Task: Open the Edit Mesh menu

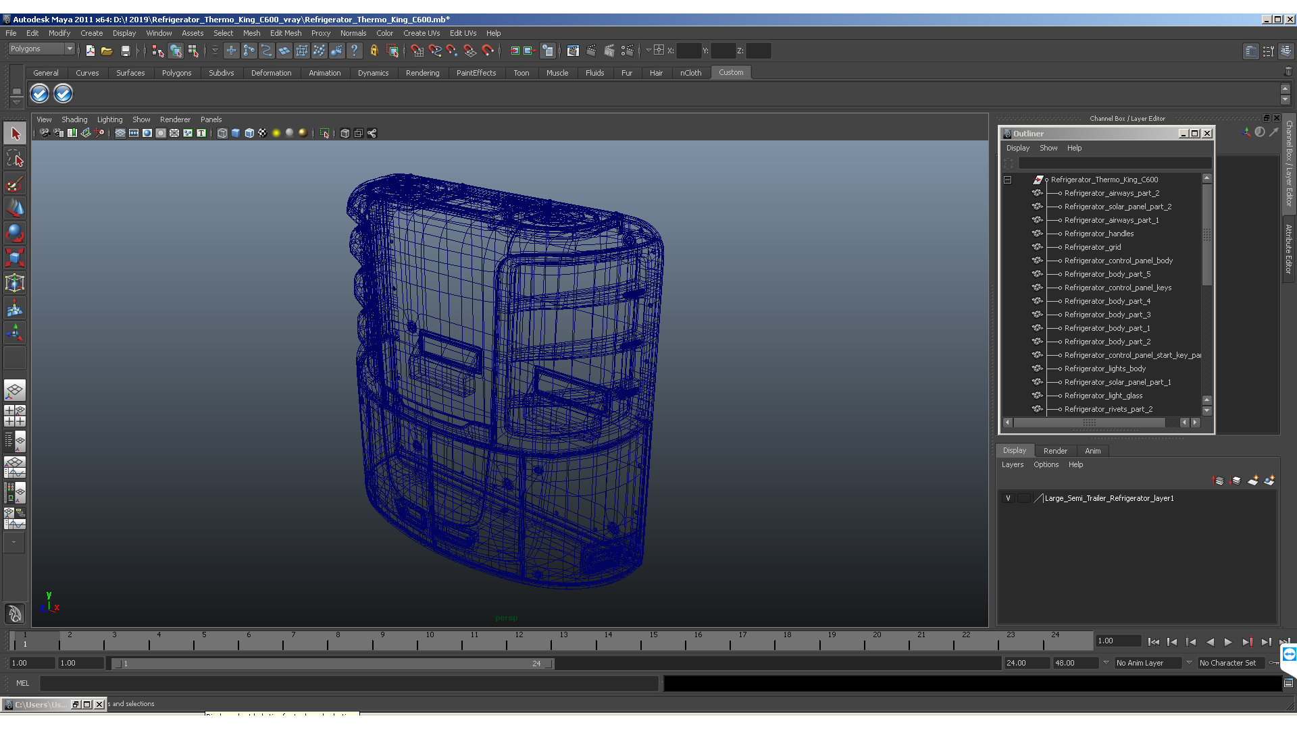Action: [x=285, y=33]
